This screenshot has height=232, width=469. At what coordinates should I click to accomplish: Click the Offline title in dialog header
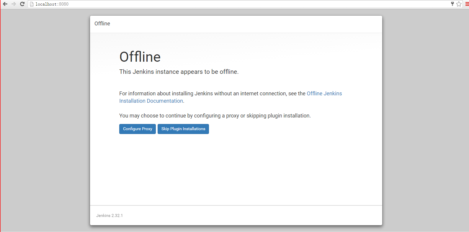tap(102, 24)
